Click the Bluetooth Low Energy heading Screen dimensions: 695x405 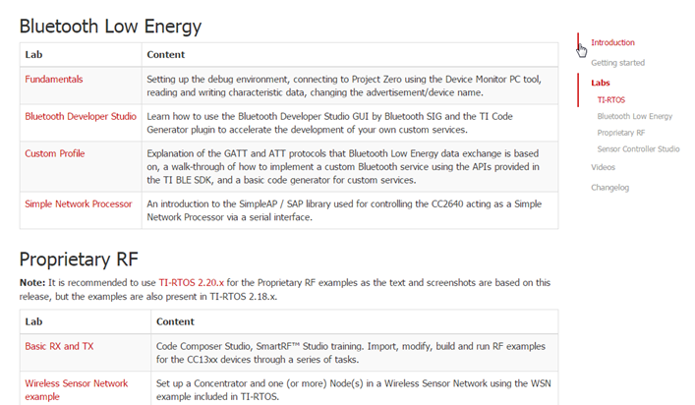click(x=110, y=26)
